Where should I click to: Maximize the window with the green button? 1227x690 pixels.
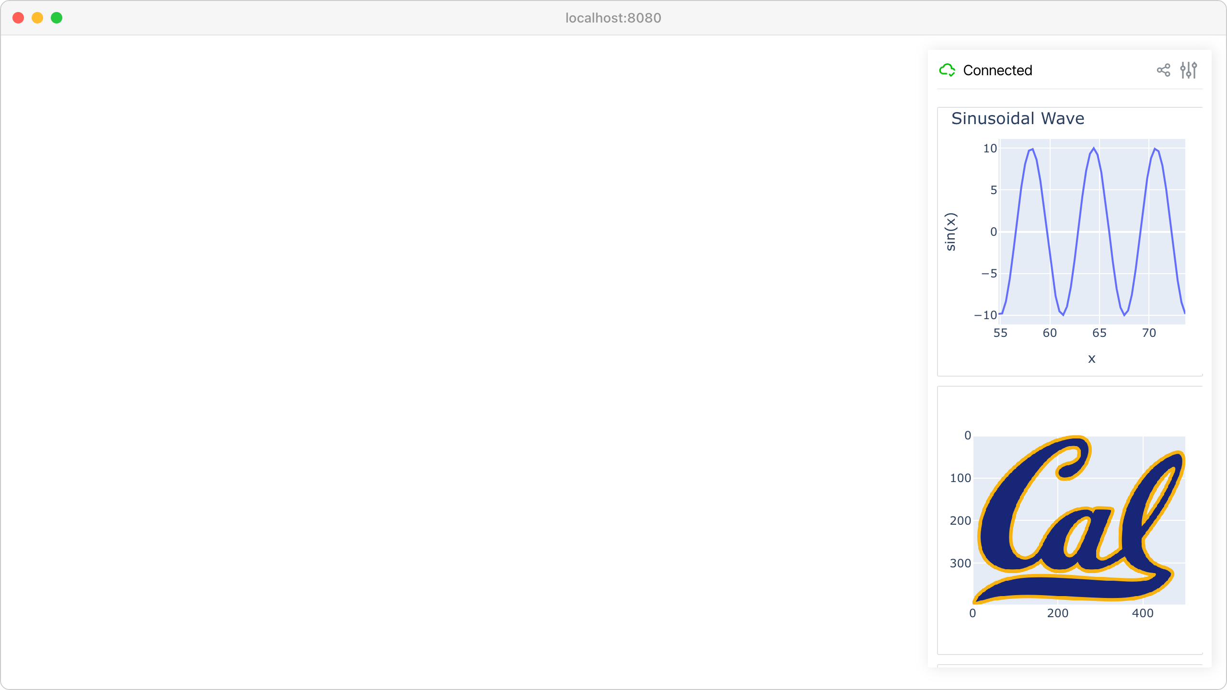click(x=57, y=18)
